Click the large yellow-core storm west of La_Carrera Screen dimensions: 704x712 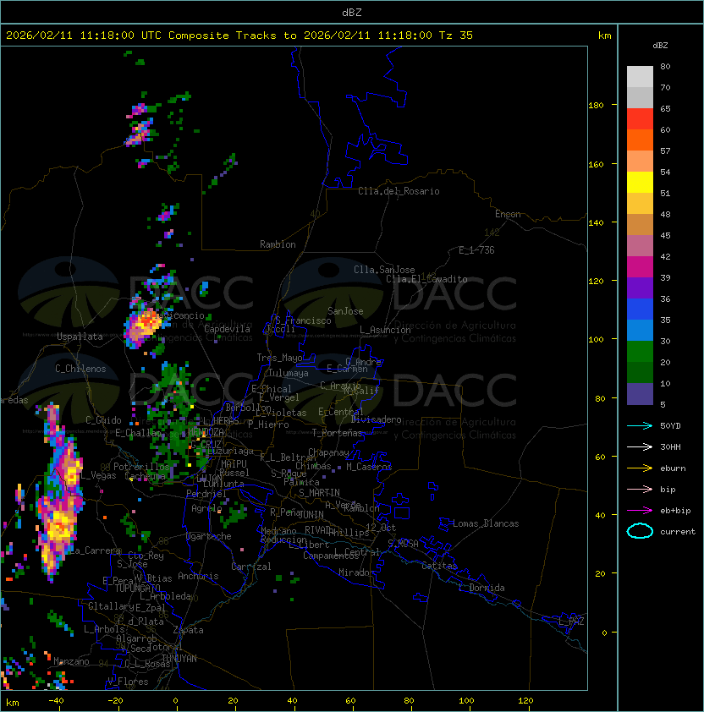pos(58,529)
